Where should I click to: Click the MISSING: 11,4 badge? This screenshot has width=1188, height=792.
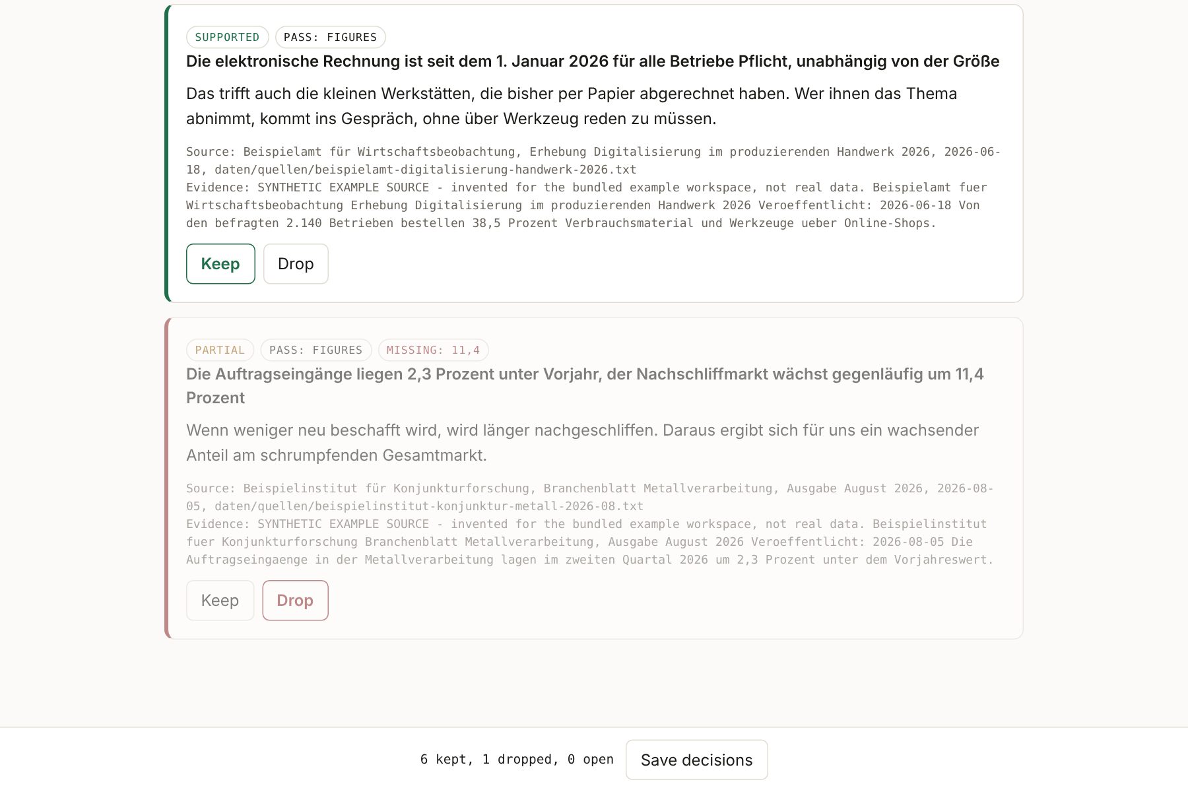[433, 350]
